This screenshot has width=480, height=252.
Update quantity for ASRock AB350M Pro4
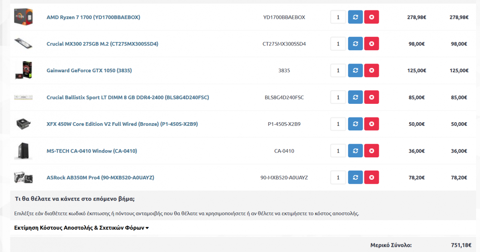click(x=355, y=177)
